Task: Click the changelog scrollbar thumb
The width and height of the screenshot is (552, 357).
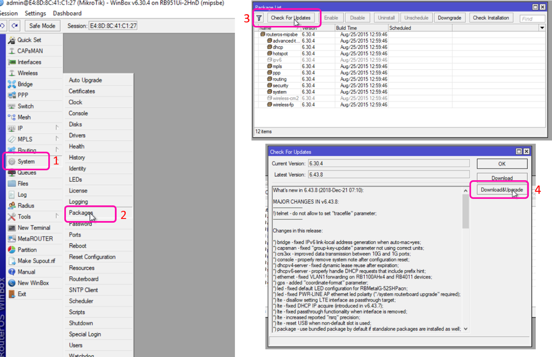Action: pos(465,211)
